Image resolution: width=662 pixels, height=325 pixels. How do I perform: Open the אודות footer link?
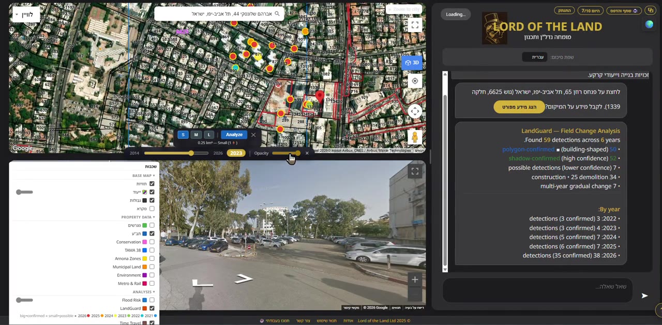pyautogui.click(x=349, y=321)
